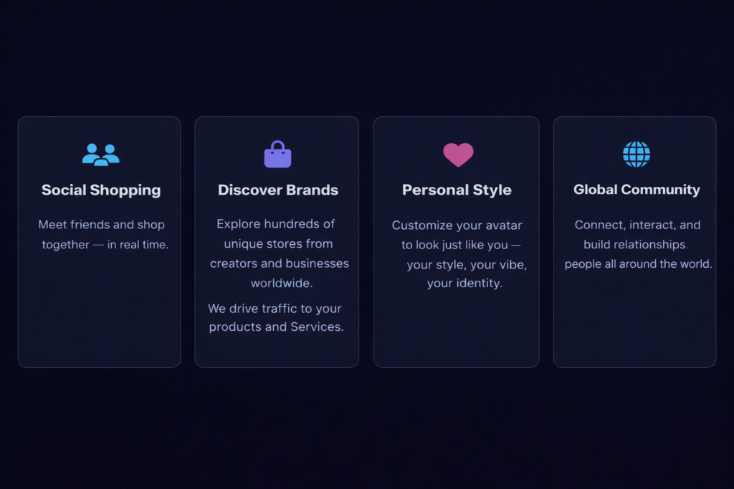
Task: Open the Global Community title
Action: (x=637, y=190)
